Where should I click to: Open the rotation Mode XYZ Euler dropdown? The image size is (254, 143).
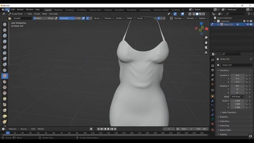point(237,97)
